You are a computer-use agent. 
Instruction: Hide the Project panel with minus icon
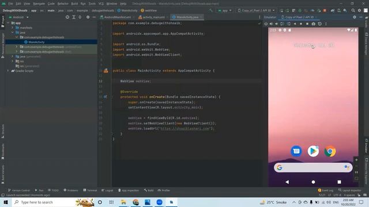click(94, 17)
